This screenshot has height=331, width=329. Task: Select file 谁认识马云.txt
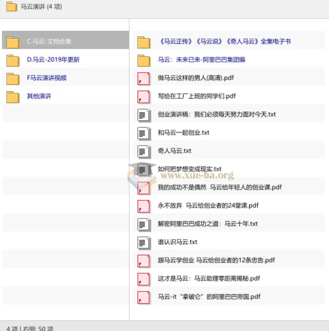click(x=178, y=242)
